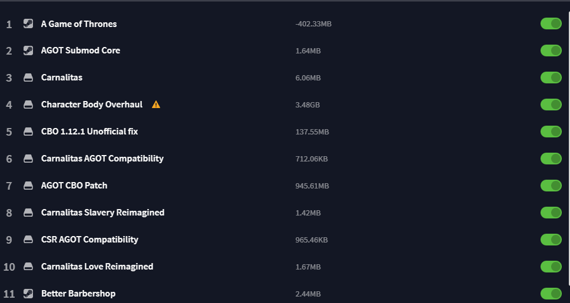Click load order number 5

(x=9, y=132)
